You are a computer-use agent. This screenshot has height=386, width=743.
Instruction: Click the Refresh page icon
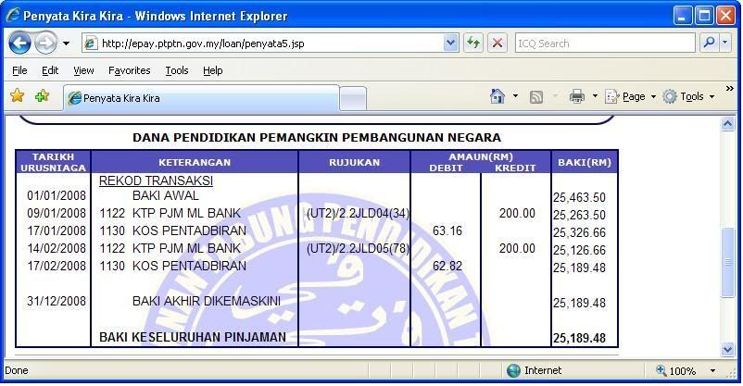pyautogui.click(x=473, y=43)
